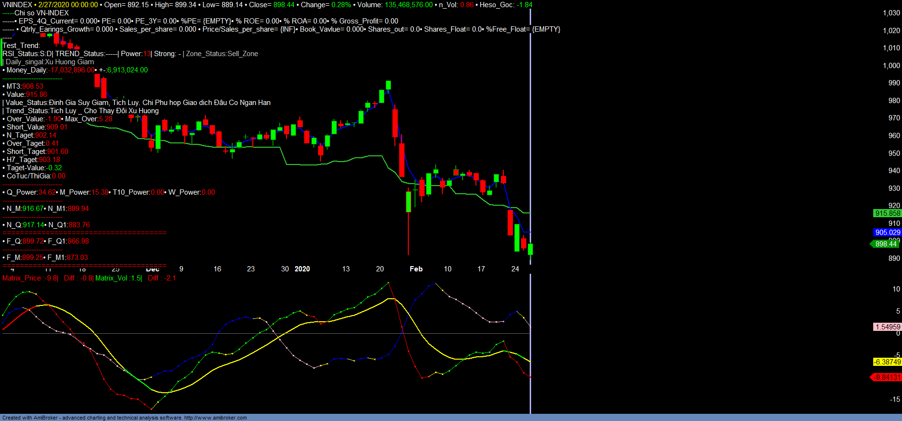
Task: Select the blue 905.029 price axis label
Action: (887, 233)
